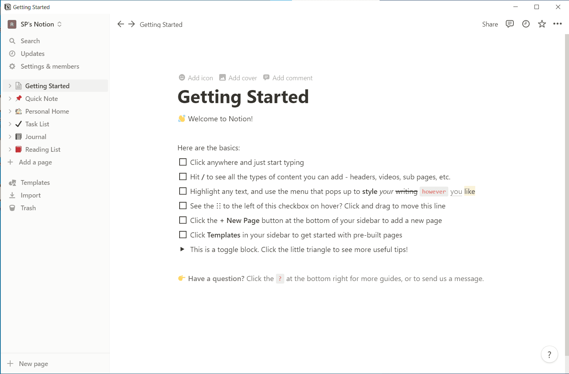This screenshot has height=374, width=569.
Task: Open the help question mark button
Action: point(549,354)
